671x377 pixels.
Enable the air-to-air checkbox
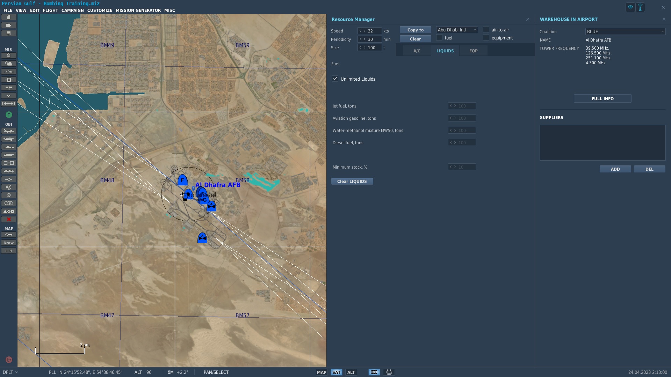click(x=486, y=30)
